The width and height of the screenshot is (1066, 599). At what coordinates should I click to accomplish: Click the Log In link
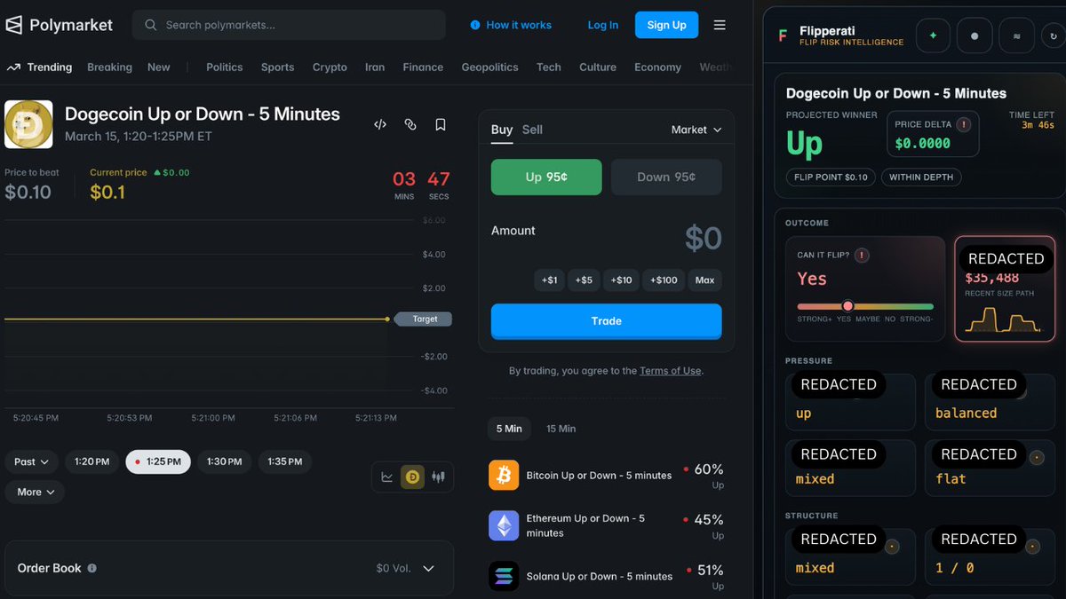tap(603, 25)
